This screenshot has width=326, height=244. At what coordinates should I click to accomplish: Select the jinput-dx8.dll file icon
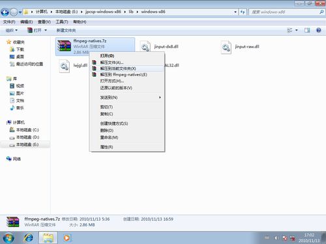[x=145, y=47]
